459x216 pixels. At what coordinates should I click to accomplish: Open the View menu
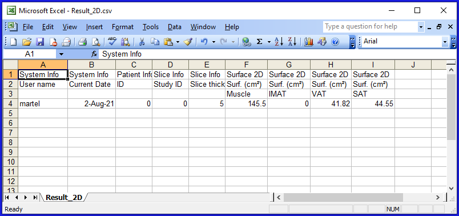click(x=70, y=27)
